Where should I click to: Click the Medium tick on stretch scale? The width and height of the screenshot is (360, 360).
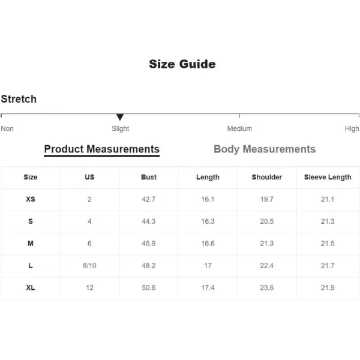pos(239,115)
